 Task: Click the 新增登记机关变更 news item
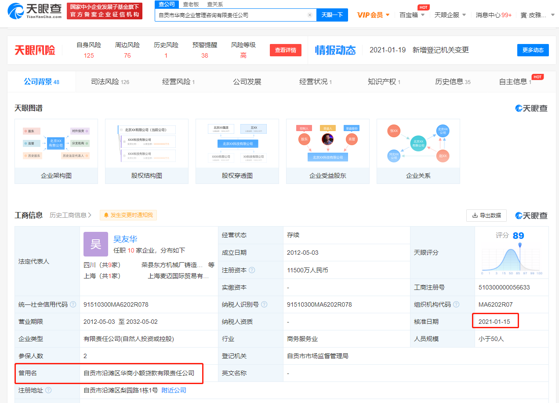pyautogui.click(x=440, y=50)
